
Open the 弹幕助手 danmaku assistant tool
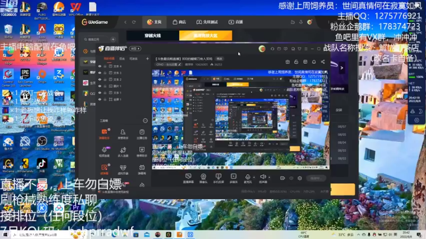pyautogui.click(x=104, y=134)
